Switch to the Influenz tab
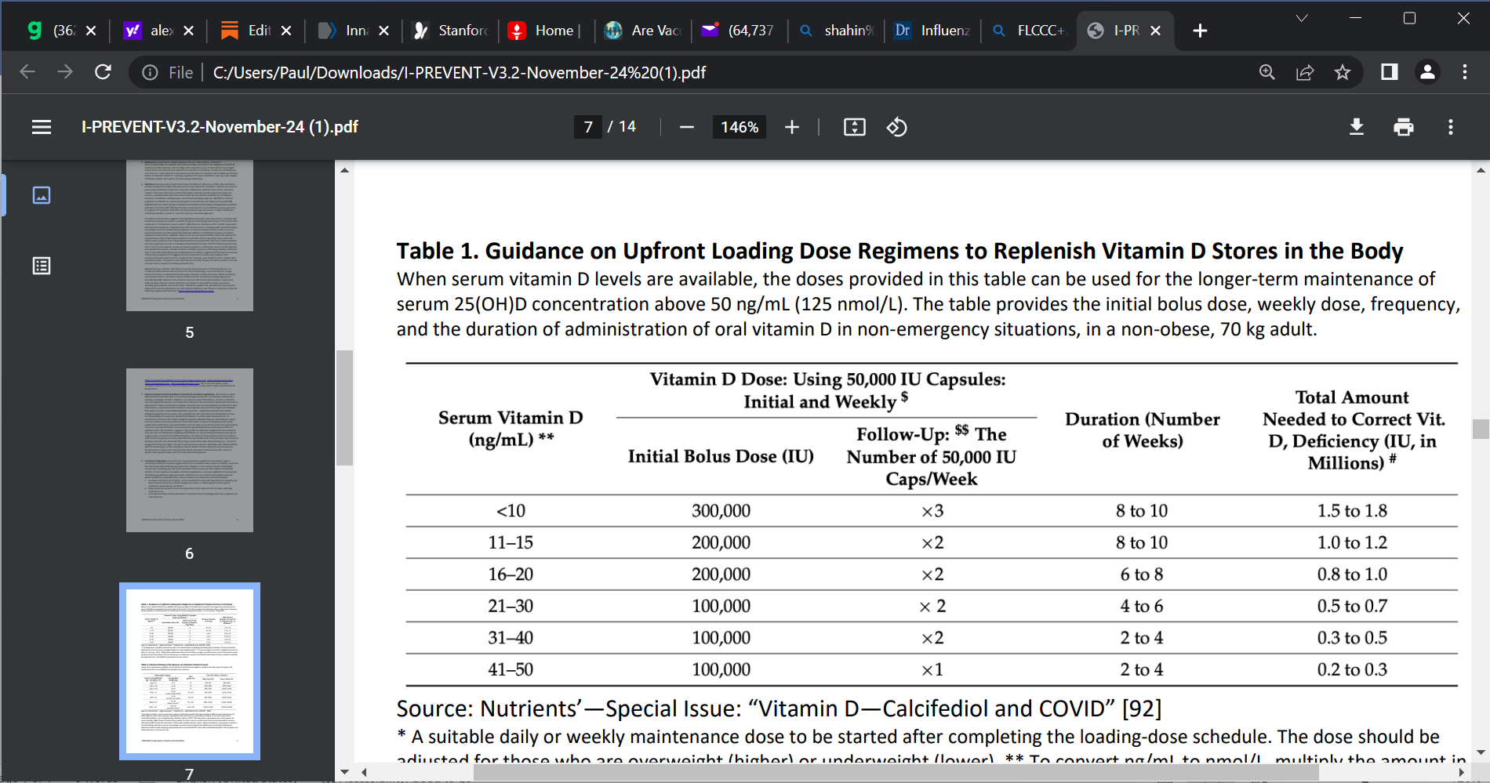Image resolution: width=1490 pixels, height=783 pixels. [932, 31]
